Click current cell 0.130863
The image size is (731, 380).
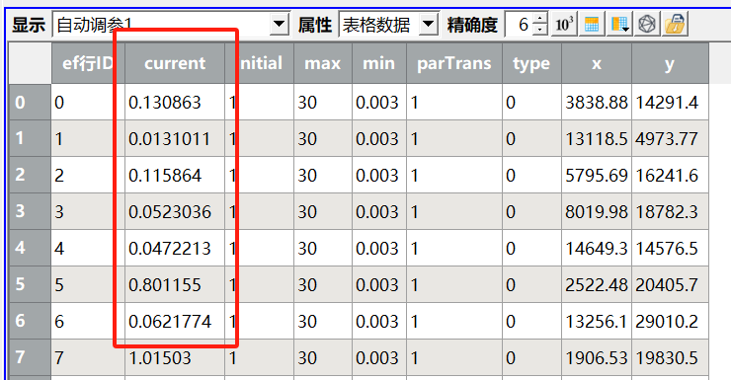(175, 102)
